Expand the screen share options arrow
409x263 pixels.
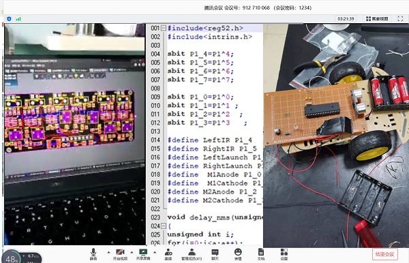tap(155, 252)
